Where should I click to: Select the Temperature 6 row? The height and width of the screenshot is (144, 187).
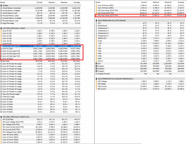140,36
